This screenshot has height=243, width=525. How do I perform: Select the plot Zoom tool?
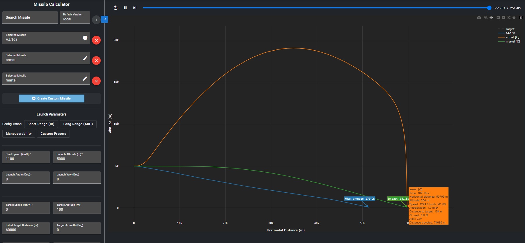486,17
